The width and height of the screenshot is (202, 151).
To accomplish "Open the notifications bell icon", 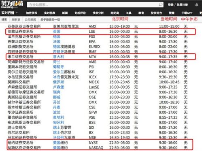I will [197, 5].
